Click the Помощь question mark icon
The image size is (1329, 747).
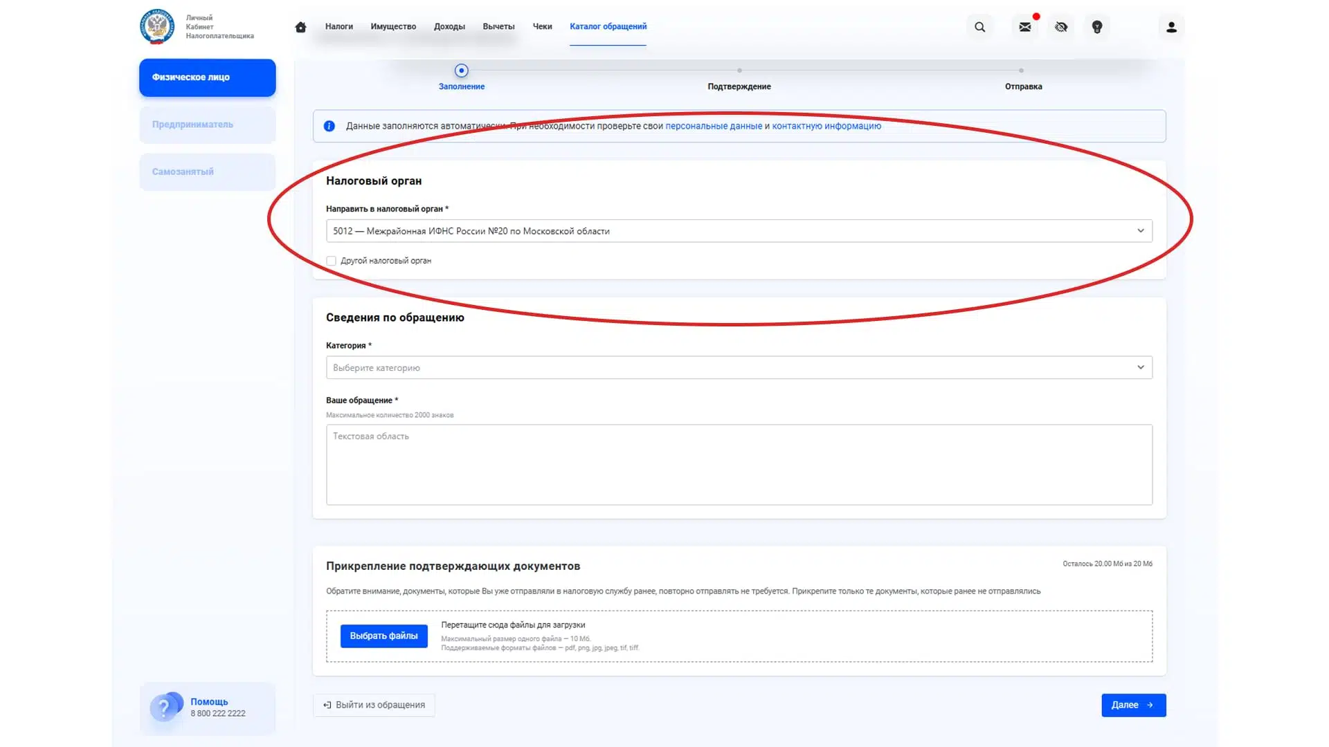pyautogui.click(x=165, y=708)
